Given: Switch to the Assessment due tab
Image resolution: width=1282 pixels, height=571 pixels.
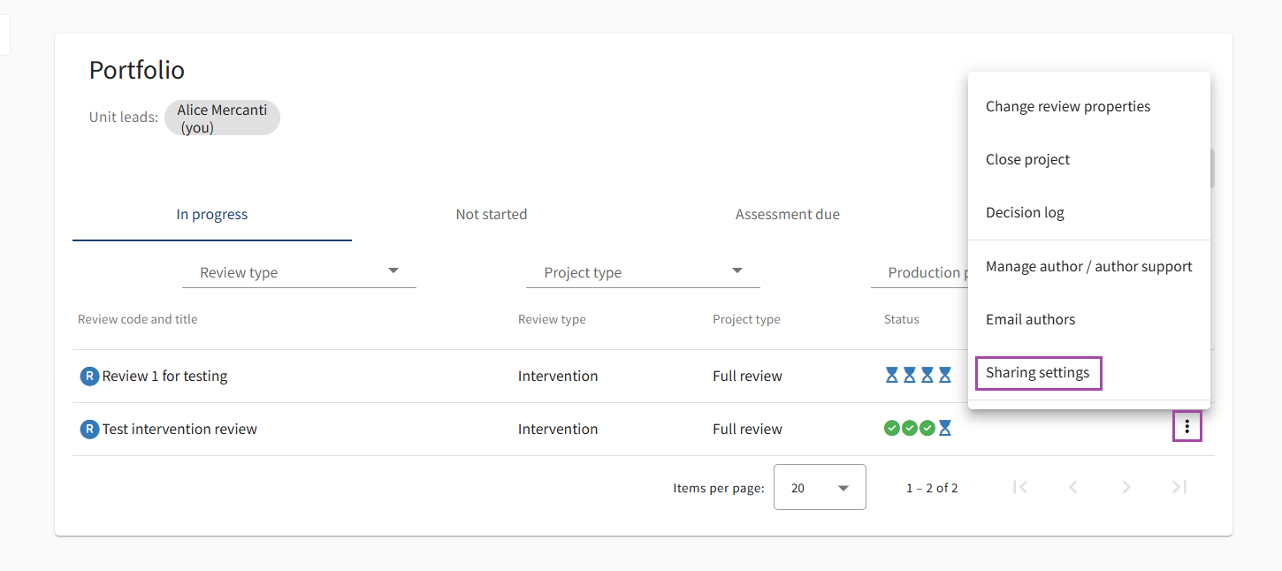Looking at the screenshot, I should click(787, 215).
